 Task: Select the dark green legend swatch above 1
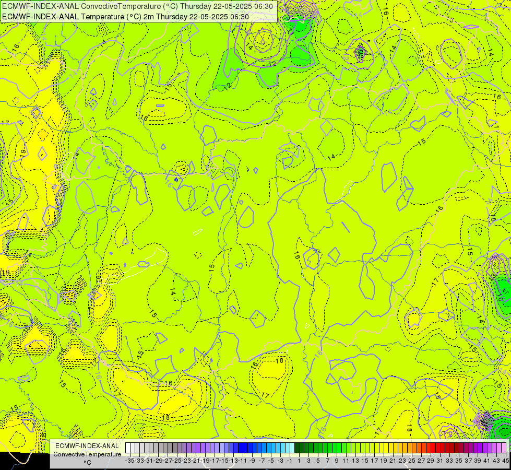pos(297,448)
